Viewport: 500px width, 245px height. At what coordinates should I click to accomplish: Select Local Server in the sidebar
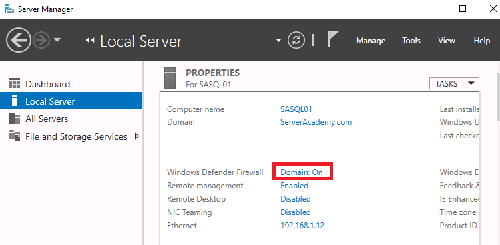point(71,101)
